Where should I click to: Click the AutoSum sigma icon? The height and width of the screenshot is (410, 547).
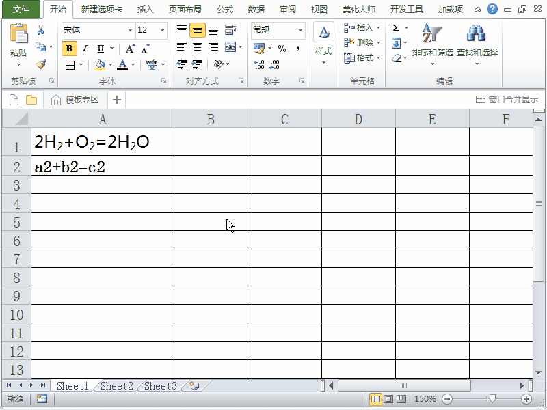(397, 28)
